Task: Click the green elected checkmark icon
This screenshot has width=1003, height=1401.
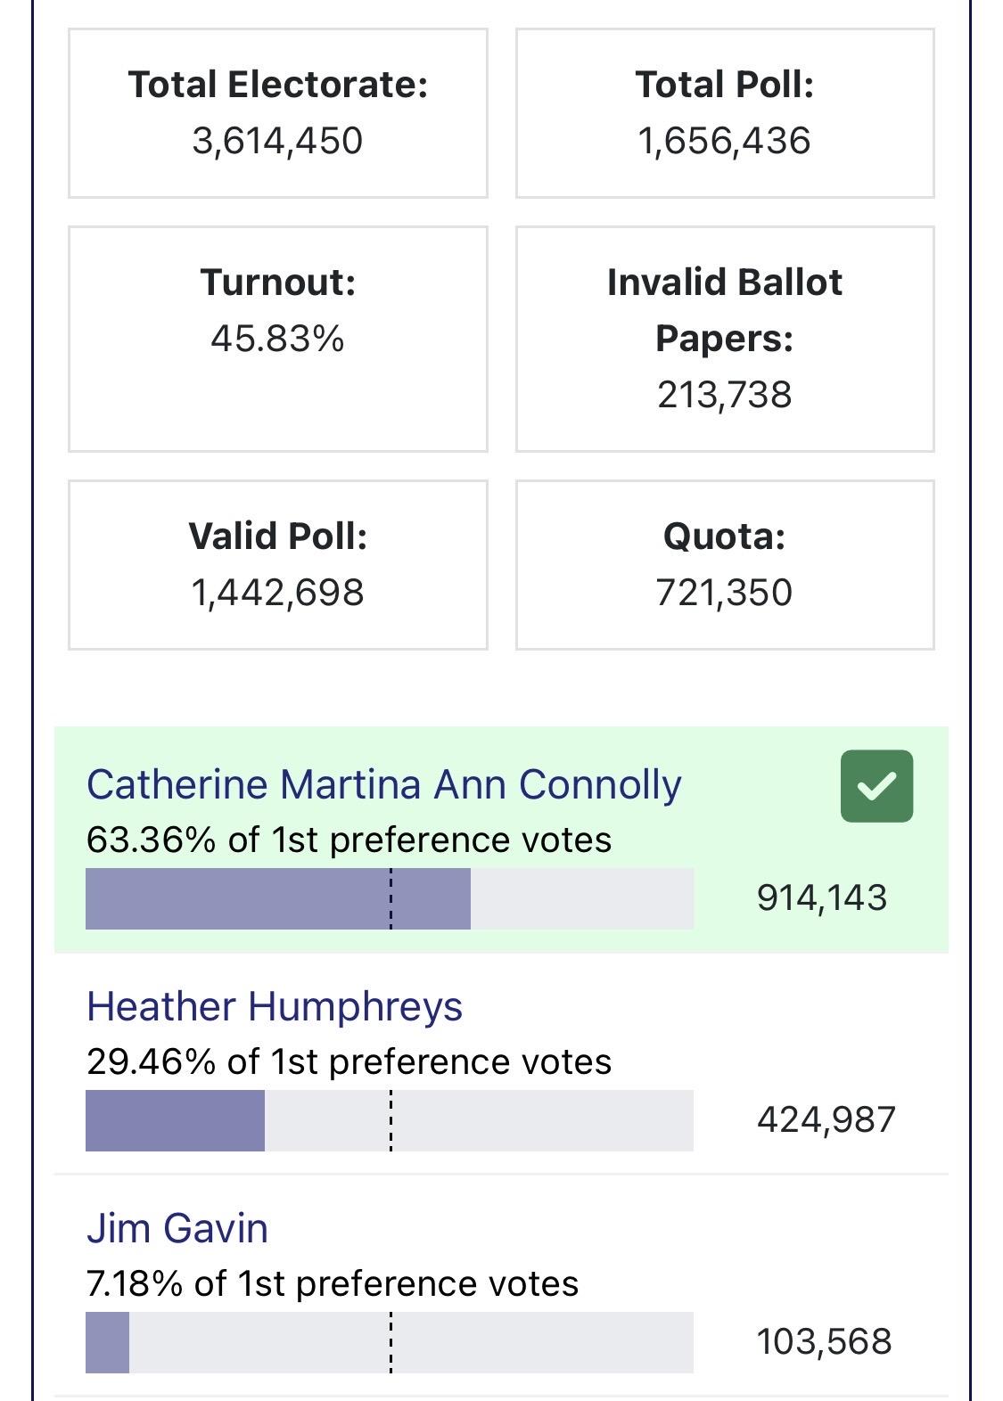Action: pyautogui.click(x=876, y=786)
